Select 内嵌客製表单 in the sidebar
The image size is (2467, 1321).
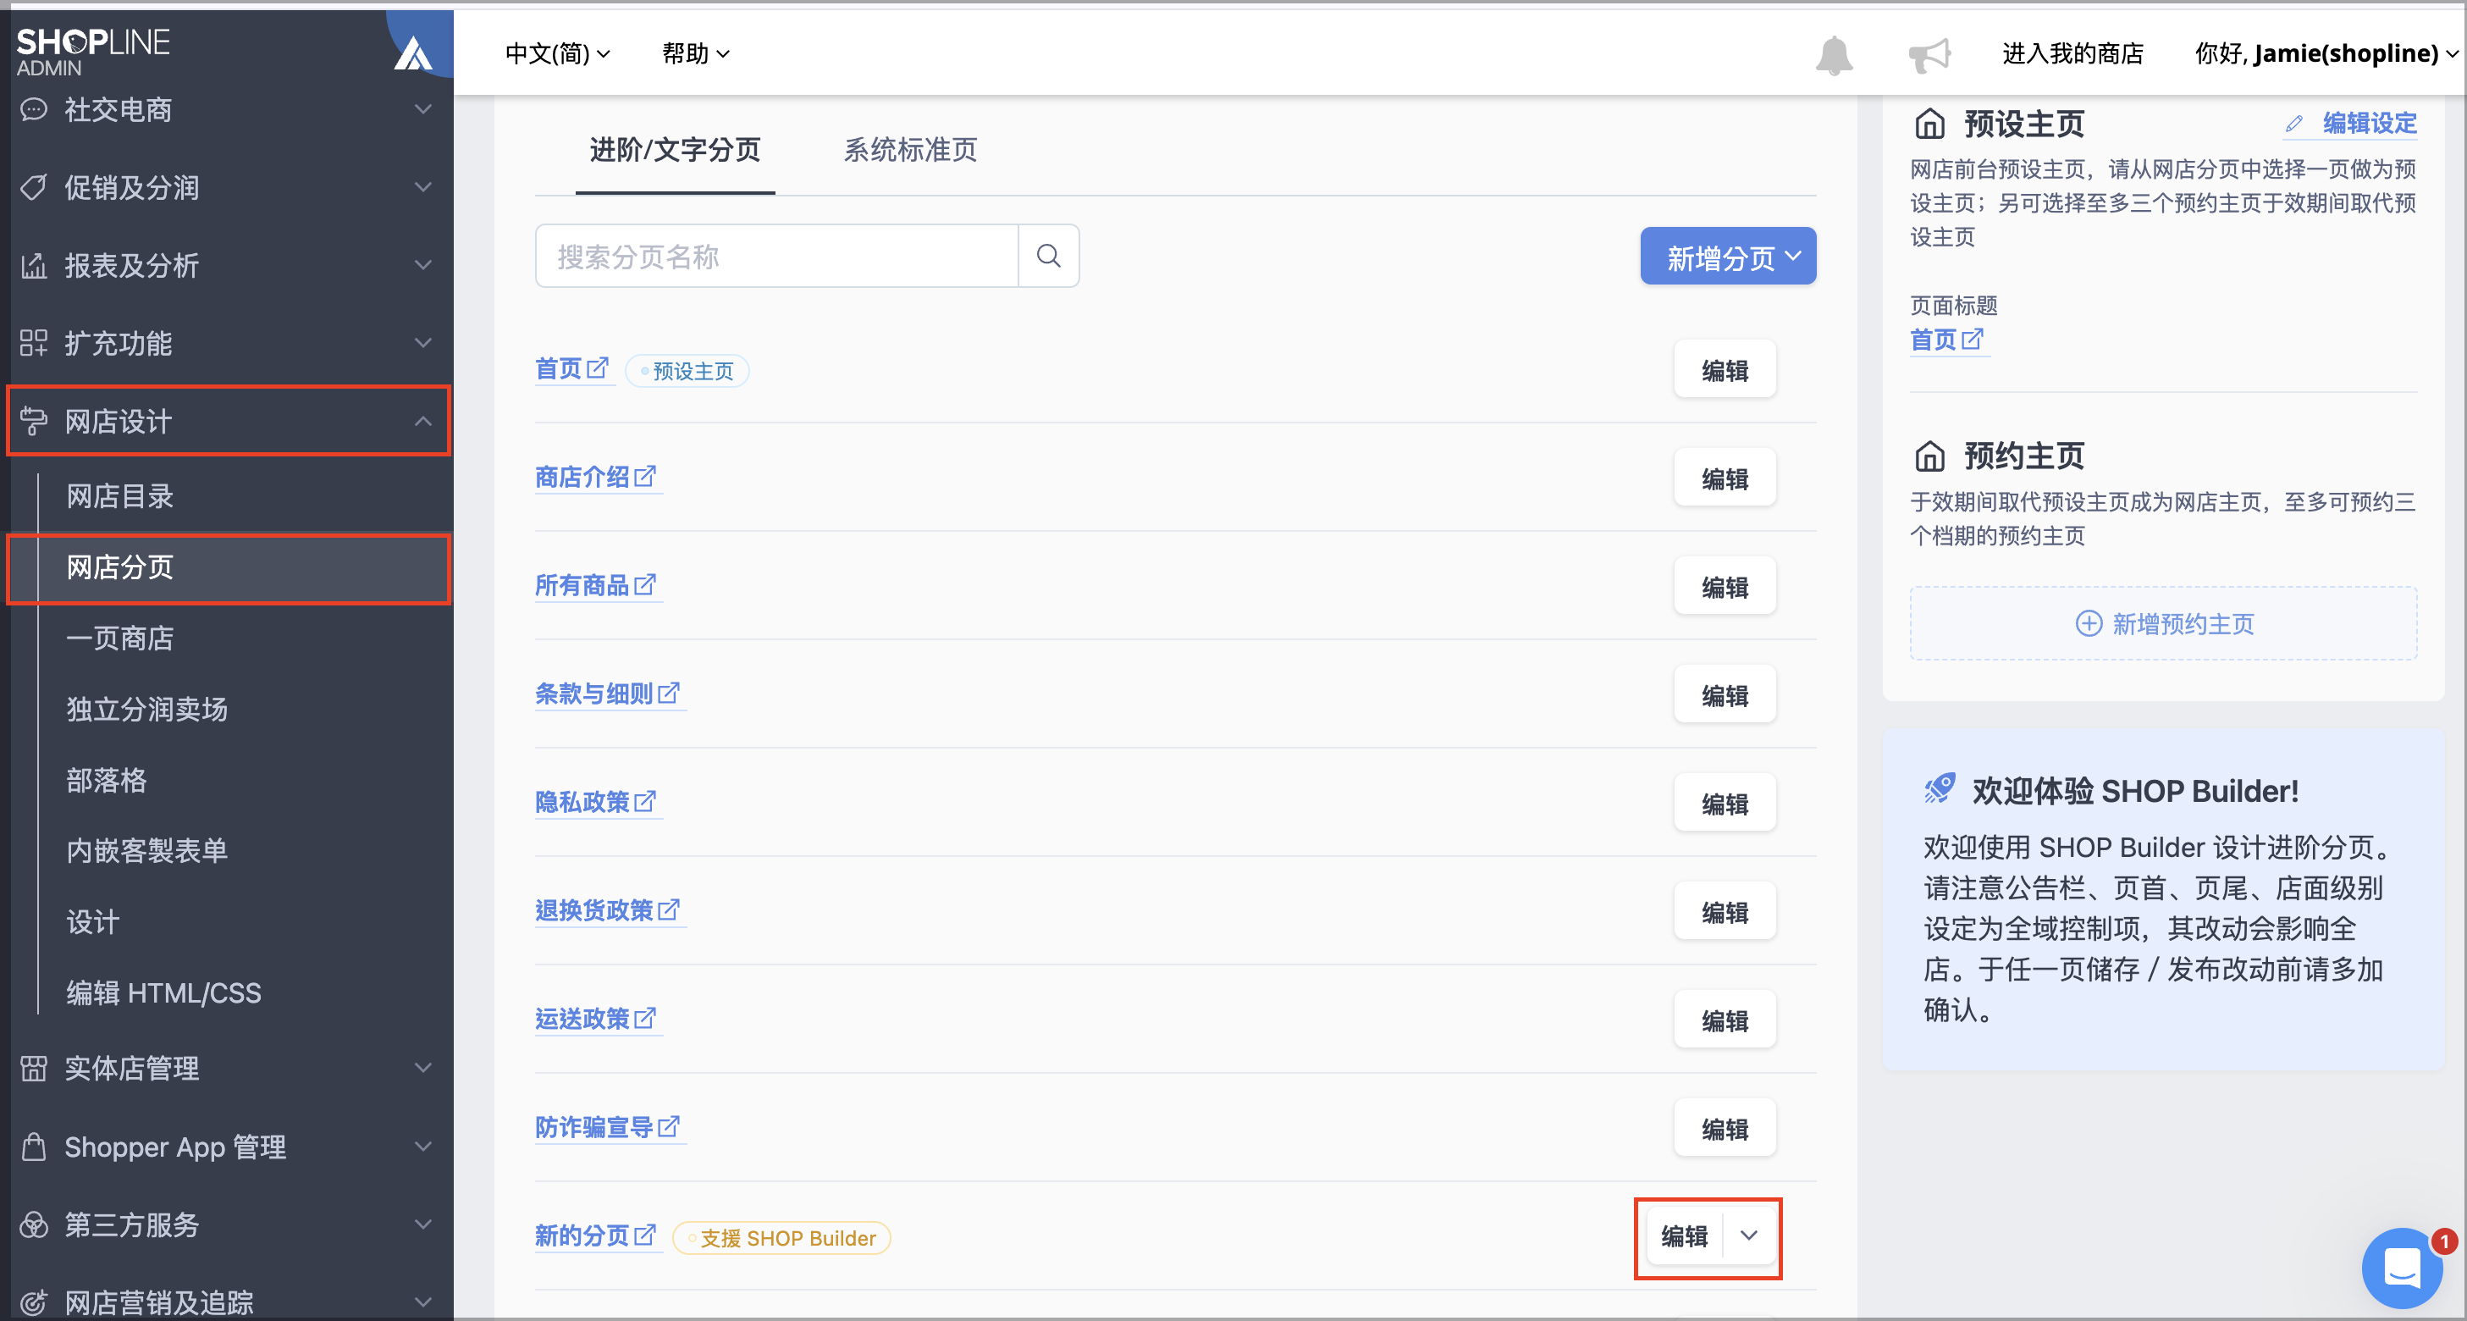146,851
